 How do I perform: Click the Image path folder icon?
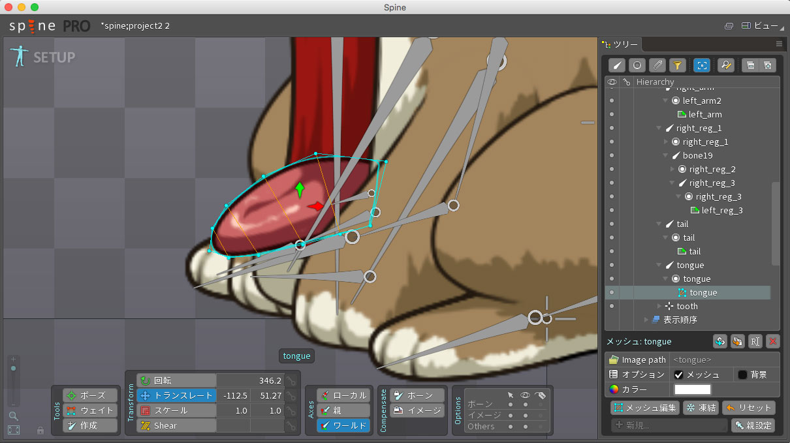[x=613, y=359]
